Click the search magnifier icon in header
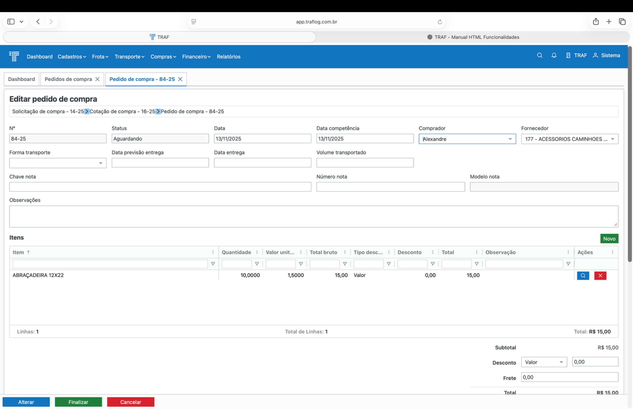Viewport: 633px width, 409px height. click(540, 55)
